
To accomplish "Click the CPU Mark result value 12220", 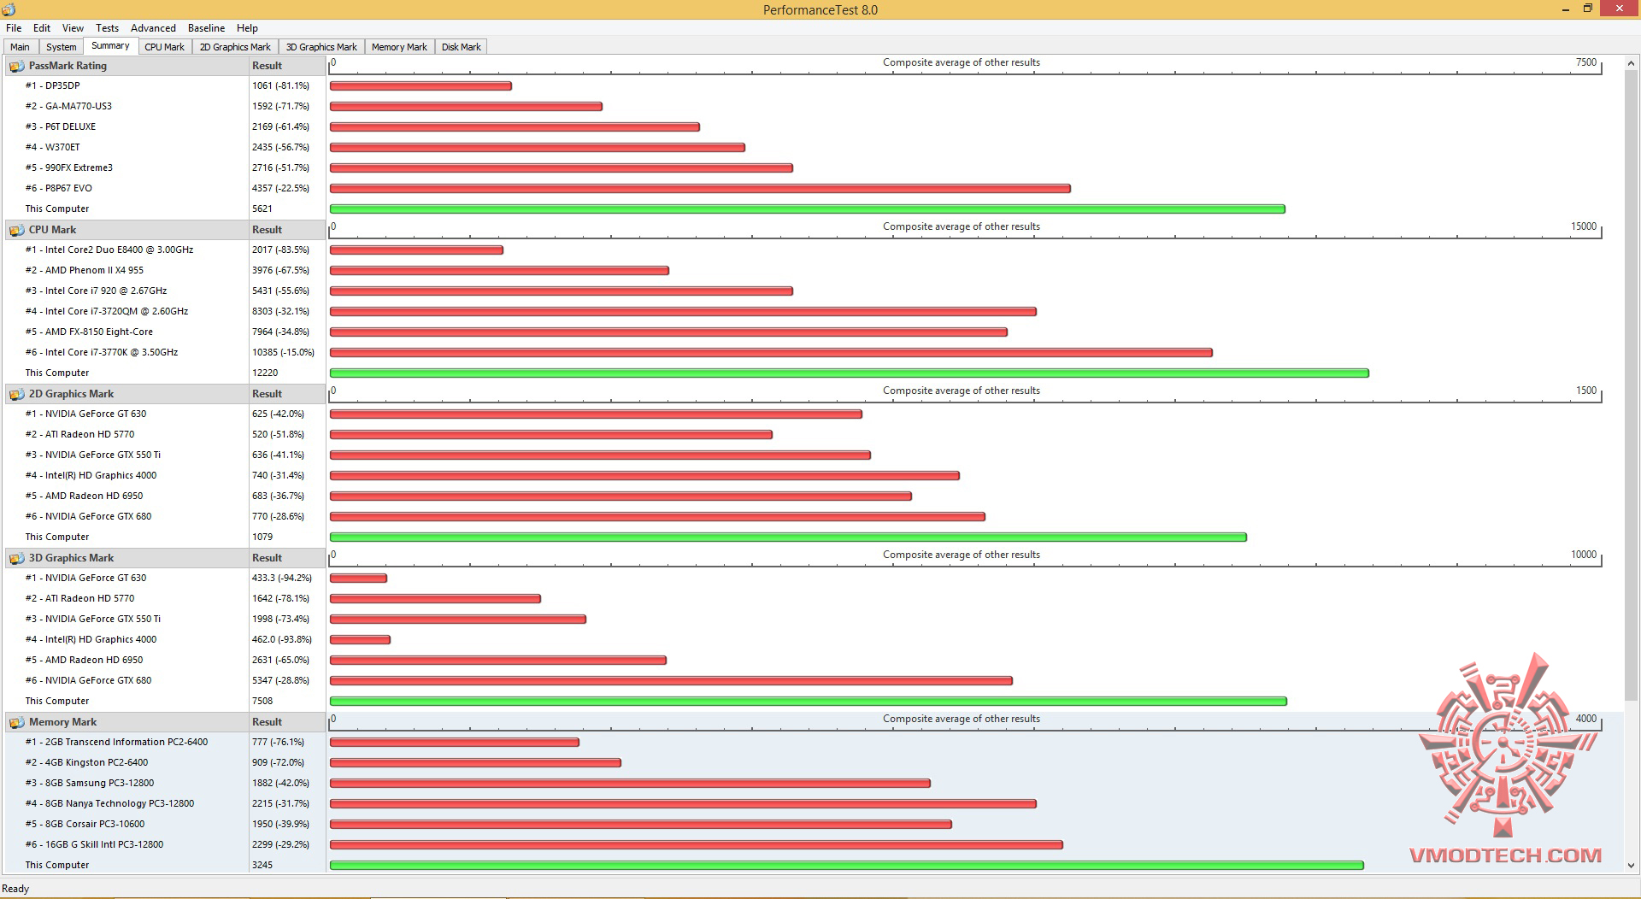I will [265, 373].
